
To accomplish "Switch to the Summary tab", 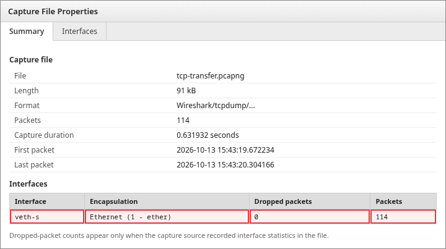I will click(x=27, y=31).
